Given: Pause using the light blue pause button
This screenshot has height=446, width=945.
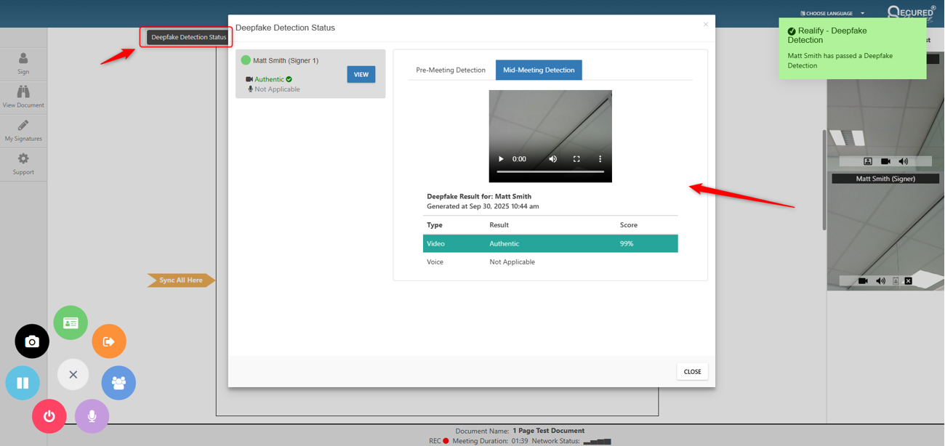Looking at the screenshot, I should (23, 382).
